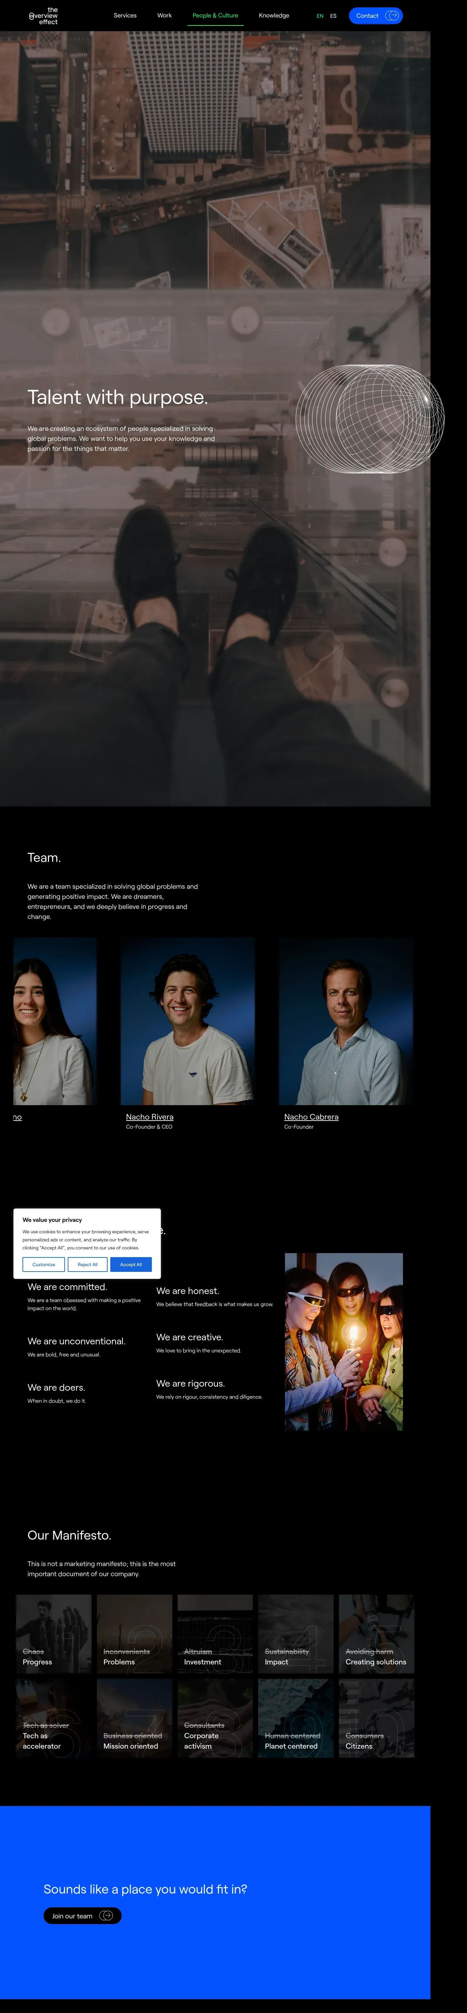Select People & Culture menu item
467x2013 pixels.
(216, 16)
